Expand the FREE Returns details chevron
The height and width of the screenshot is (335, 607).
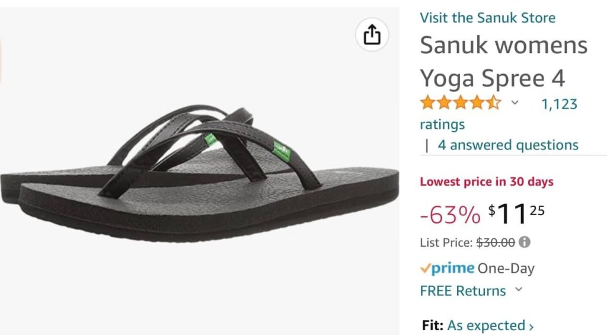[x=519, y=289]
